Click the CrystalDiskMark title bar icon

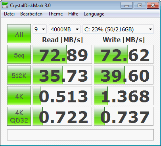tap(5, 5)
